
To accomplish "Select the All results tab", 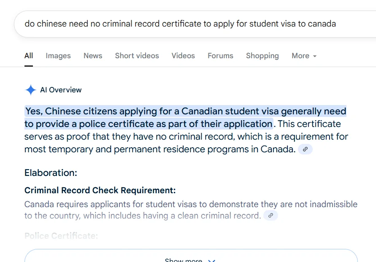I will coord(29,56).
